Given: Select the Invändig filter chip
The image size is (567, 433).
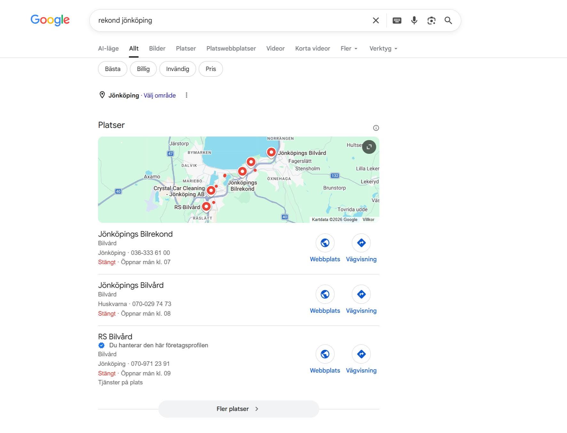Looking at the screenshot, I should click(x=177, y=69).
